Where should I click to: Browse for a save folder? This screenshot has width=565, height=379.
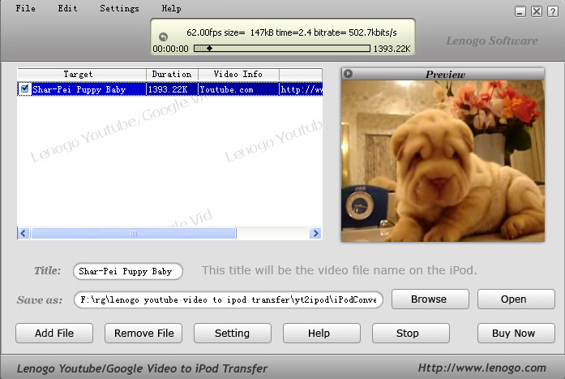tap(429, 299)
